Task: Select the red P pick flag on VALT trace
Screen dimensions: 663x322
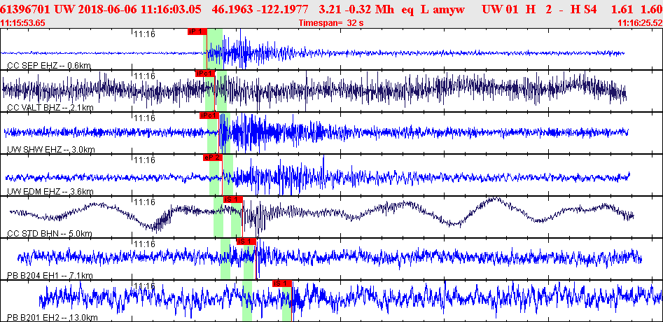Action: [x=204, y=73]
